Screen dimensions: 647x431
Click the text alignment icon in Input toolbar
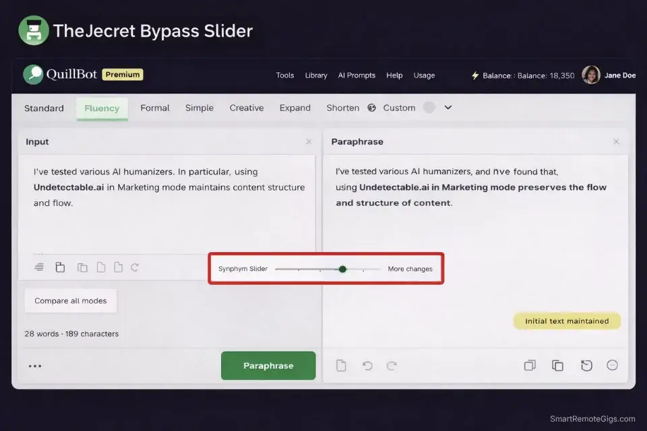(x=39, y=267)
